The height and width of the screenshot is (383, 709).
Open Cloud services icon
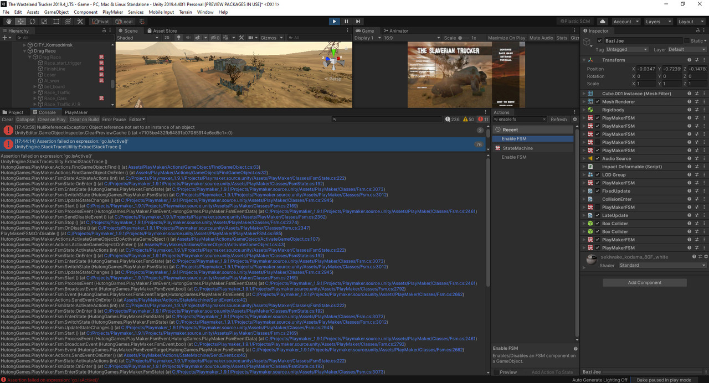[x=603, y=22]
